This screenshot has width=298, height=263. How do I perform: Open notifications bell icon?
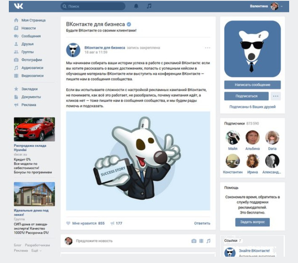[x=136, y=6]
